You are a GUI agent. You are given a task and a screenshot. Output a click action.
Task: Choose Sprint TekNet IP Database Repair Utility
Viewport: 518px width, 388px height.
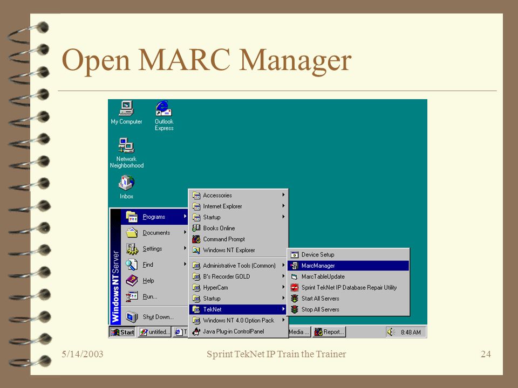coord(348,287)
